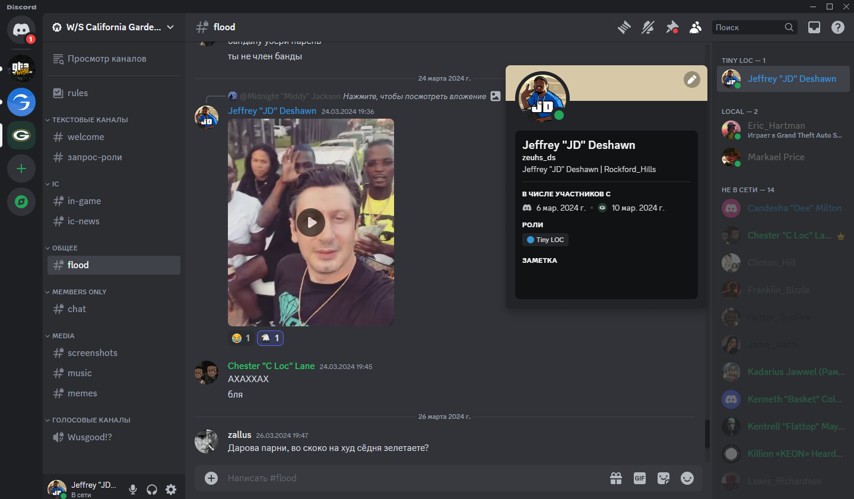The width and height of the screenshot is (854, 499).
Task: Open the Threads icon in header
Action: point(624,27)
